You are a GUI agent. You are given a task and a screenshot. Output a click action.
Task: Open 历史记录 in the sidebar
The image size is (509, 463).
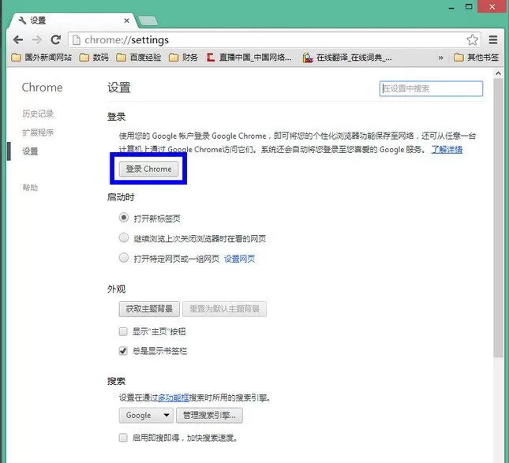[x=38, y=114]
